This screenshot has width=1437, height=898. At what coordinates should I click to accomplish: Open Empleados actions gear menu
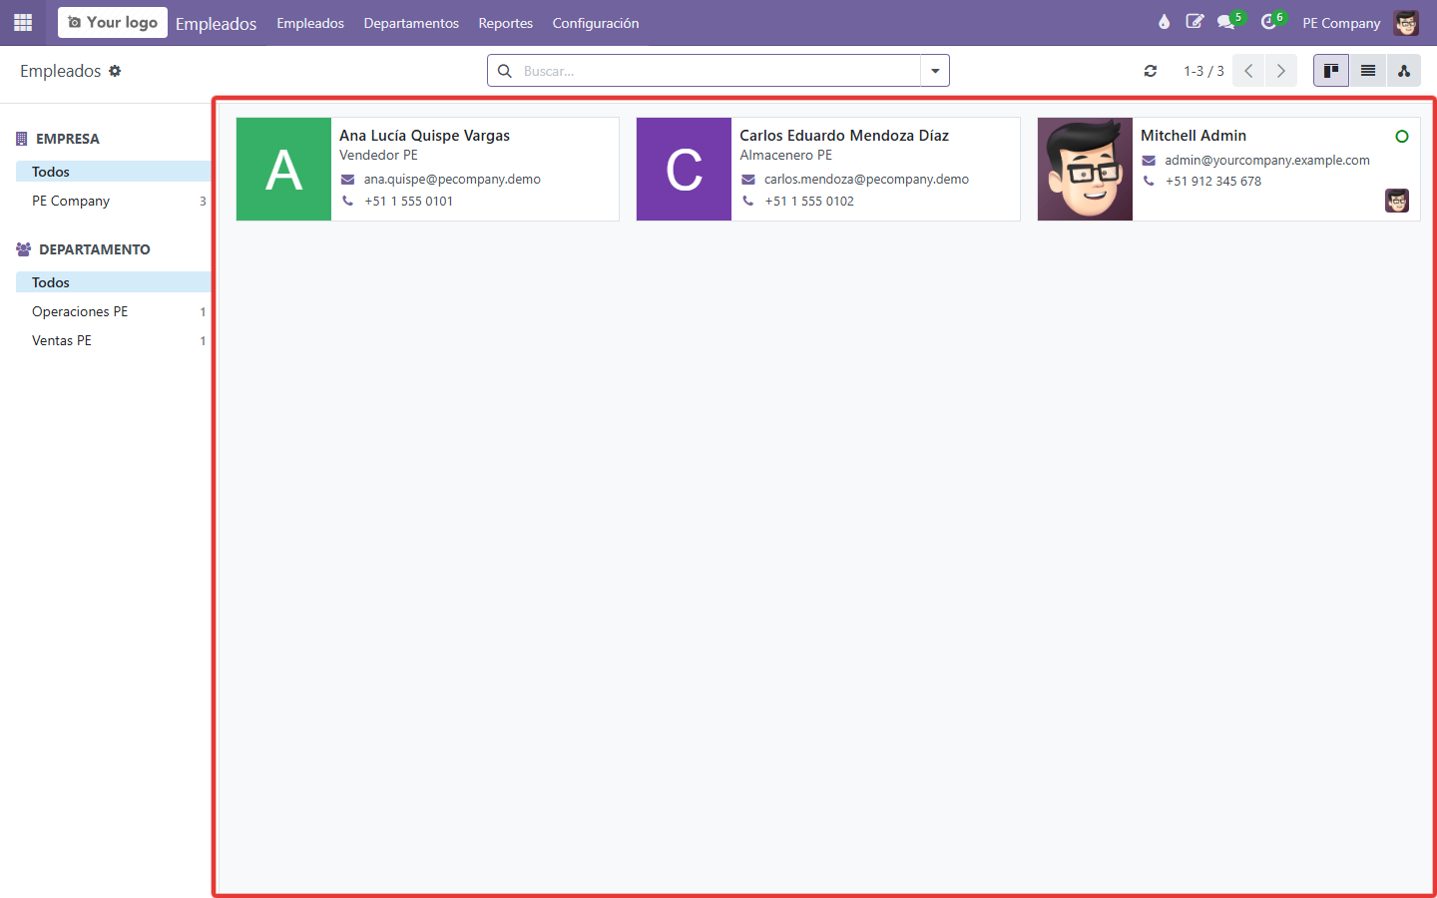[x=115, y=71]
